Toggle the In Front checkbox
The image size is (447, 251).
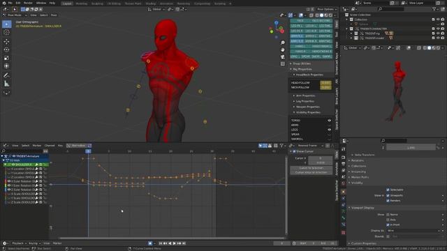click(388, 225)
